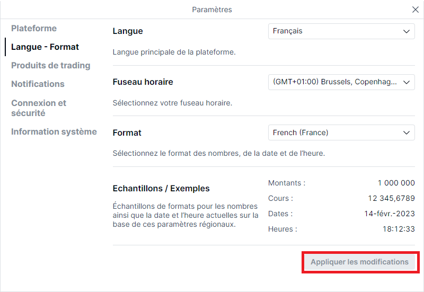Click the Paramètres dialog title

tap(212, 10)
